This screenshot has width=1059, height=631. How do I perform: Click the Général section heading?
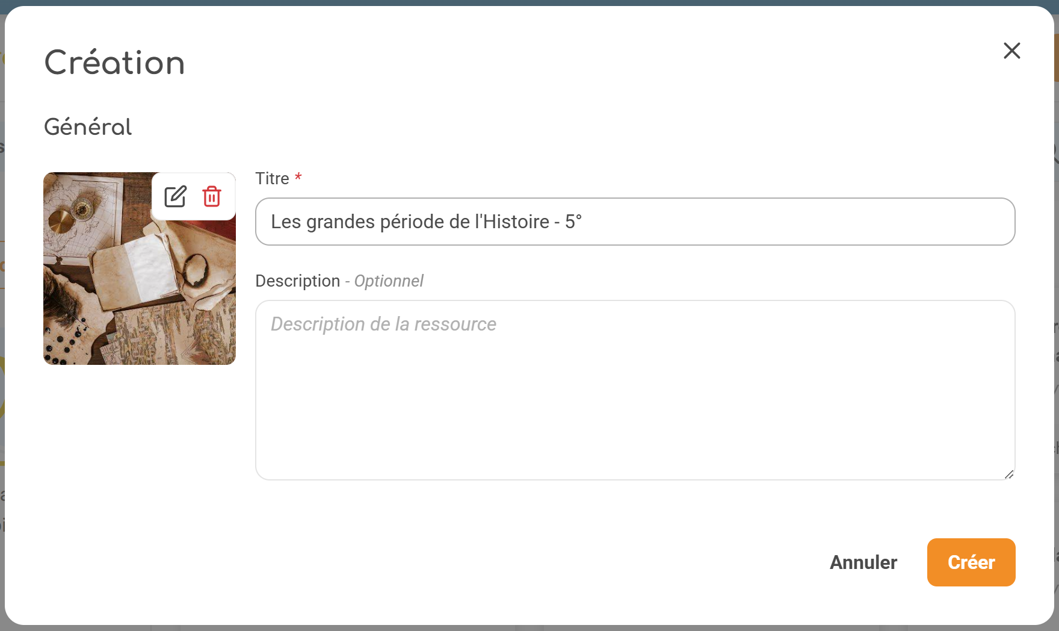(x=87, y=127)
